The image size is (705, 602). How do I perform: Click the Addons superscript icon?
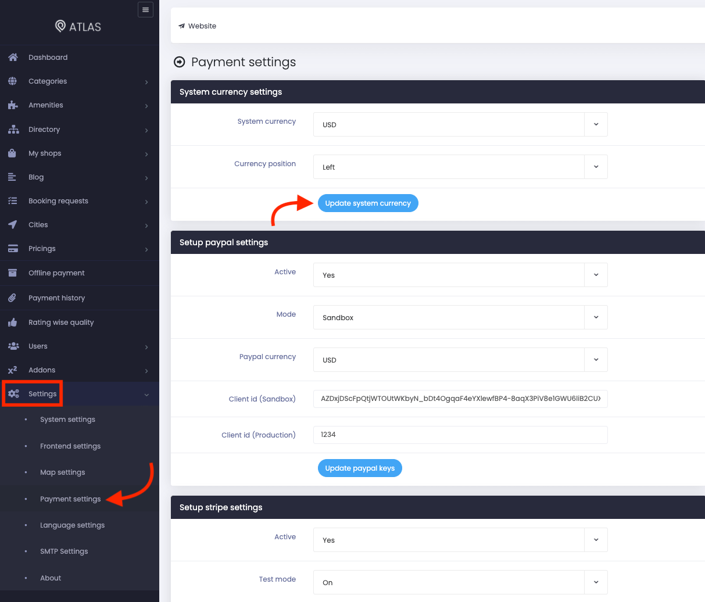[13, 370]
